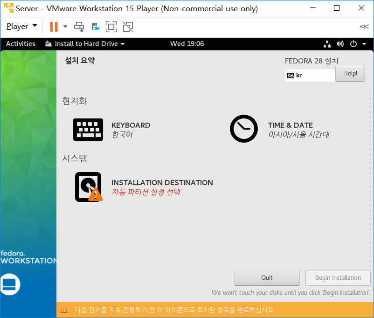The width and height of the screenshot is (374, 318).
Task: Open the Install to Hard Drive app menu
Action: click(85, 44)
